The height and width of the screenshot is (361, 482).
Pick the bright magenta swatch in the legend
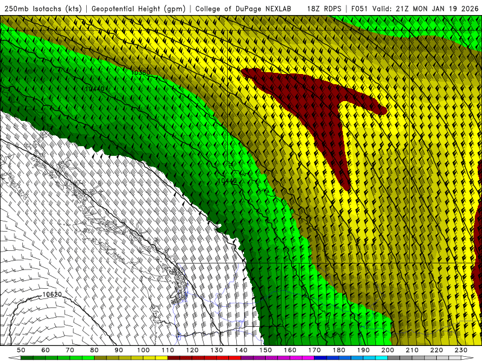(x=308, y=358)
